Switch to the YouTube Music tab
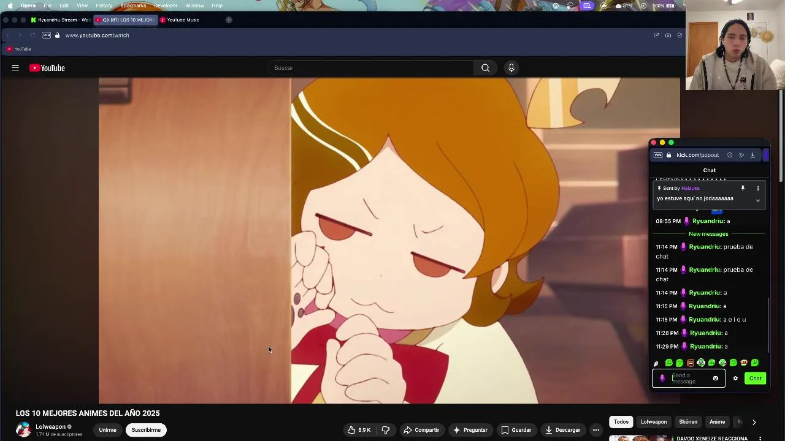The image size is (785, 441). point(183,20)
